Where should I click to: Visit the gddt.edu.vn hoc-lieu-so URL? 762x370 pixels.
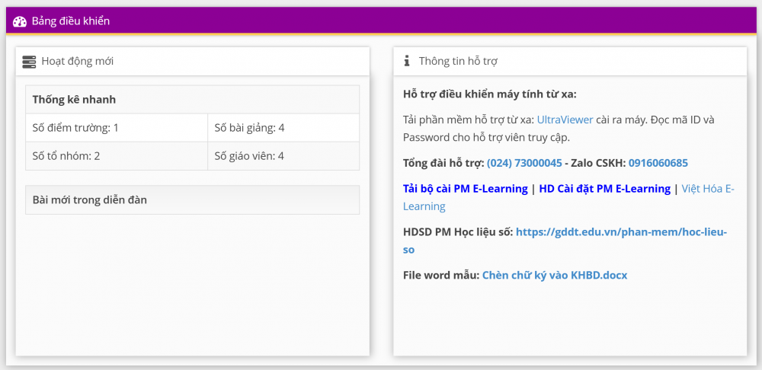click(x=621, y=231)
